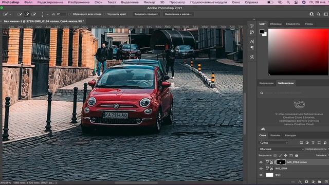
Task: Click the brush angle input field
Action: pyautogui.click(x=61, y=14)
